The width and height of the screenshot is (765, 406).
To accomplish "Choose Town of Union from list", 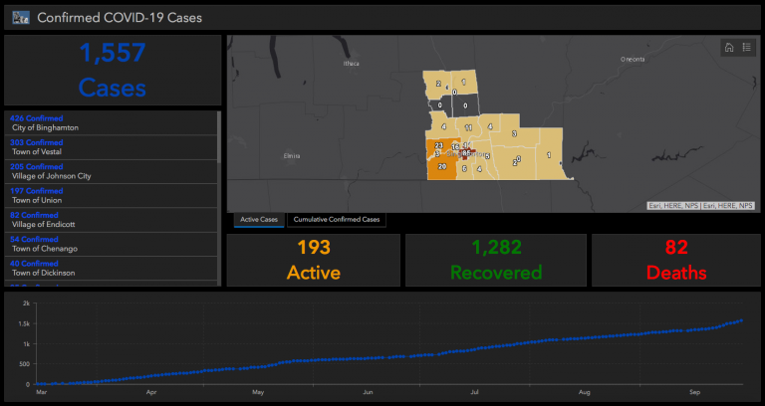I will tap(112, 196).
